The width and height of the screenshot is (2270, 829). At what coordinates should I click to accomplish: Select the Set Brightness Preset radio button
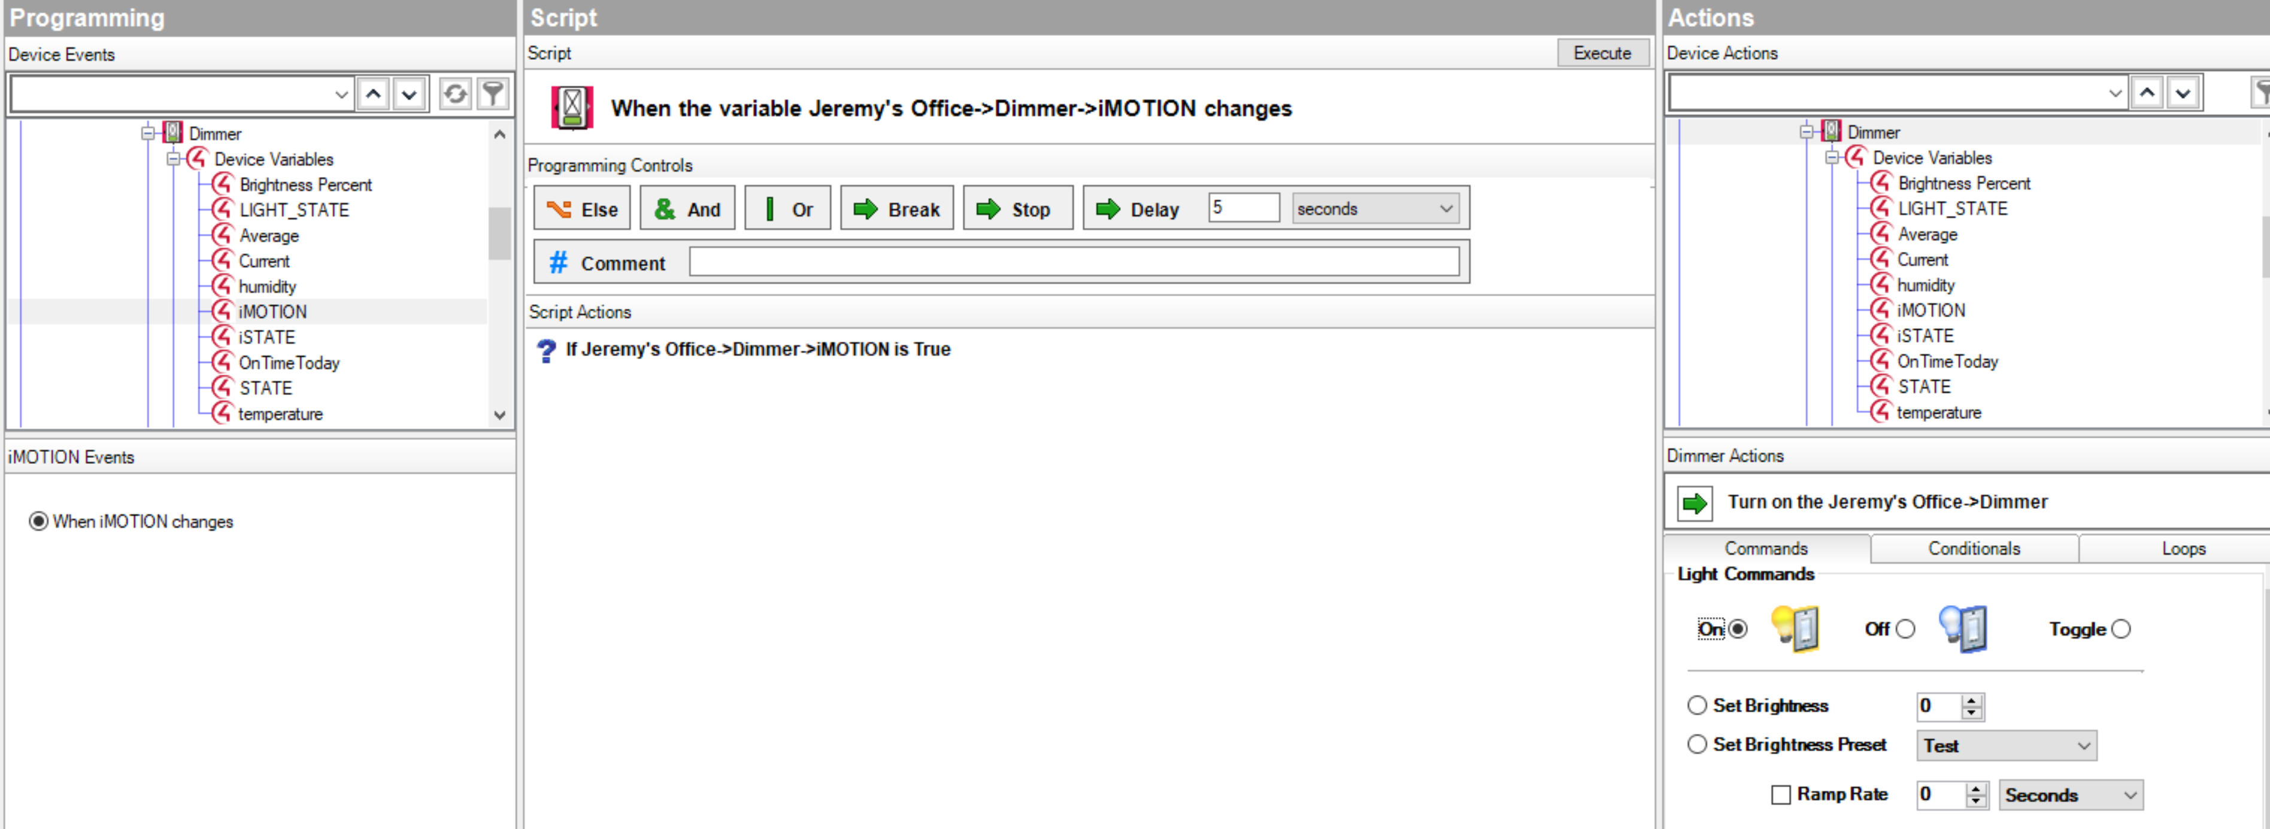click(1696, 745)
